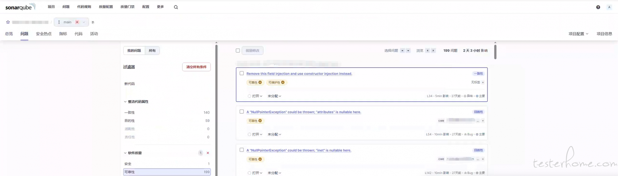
Task: Tick the select-all checkbox beside 批量修改
Action: 238,51
